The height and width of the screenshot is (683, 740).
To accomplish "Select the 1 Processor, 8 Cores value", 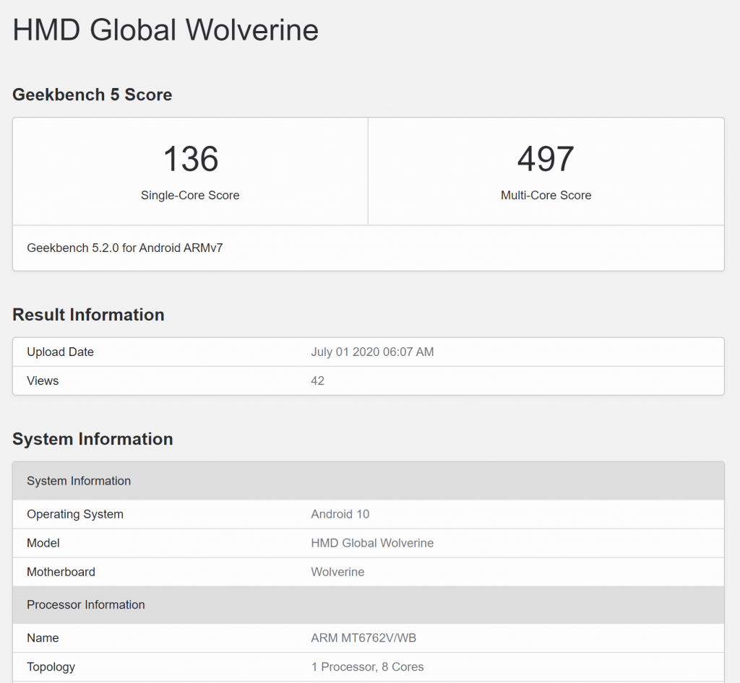I will 368,667.
